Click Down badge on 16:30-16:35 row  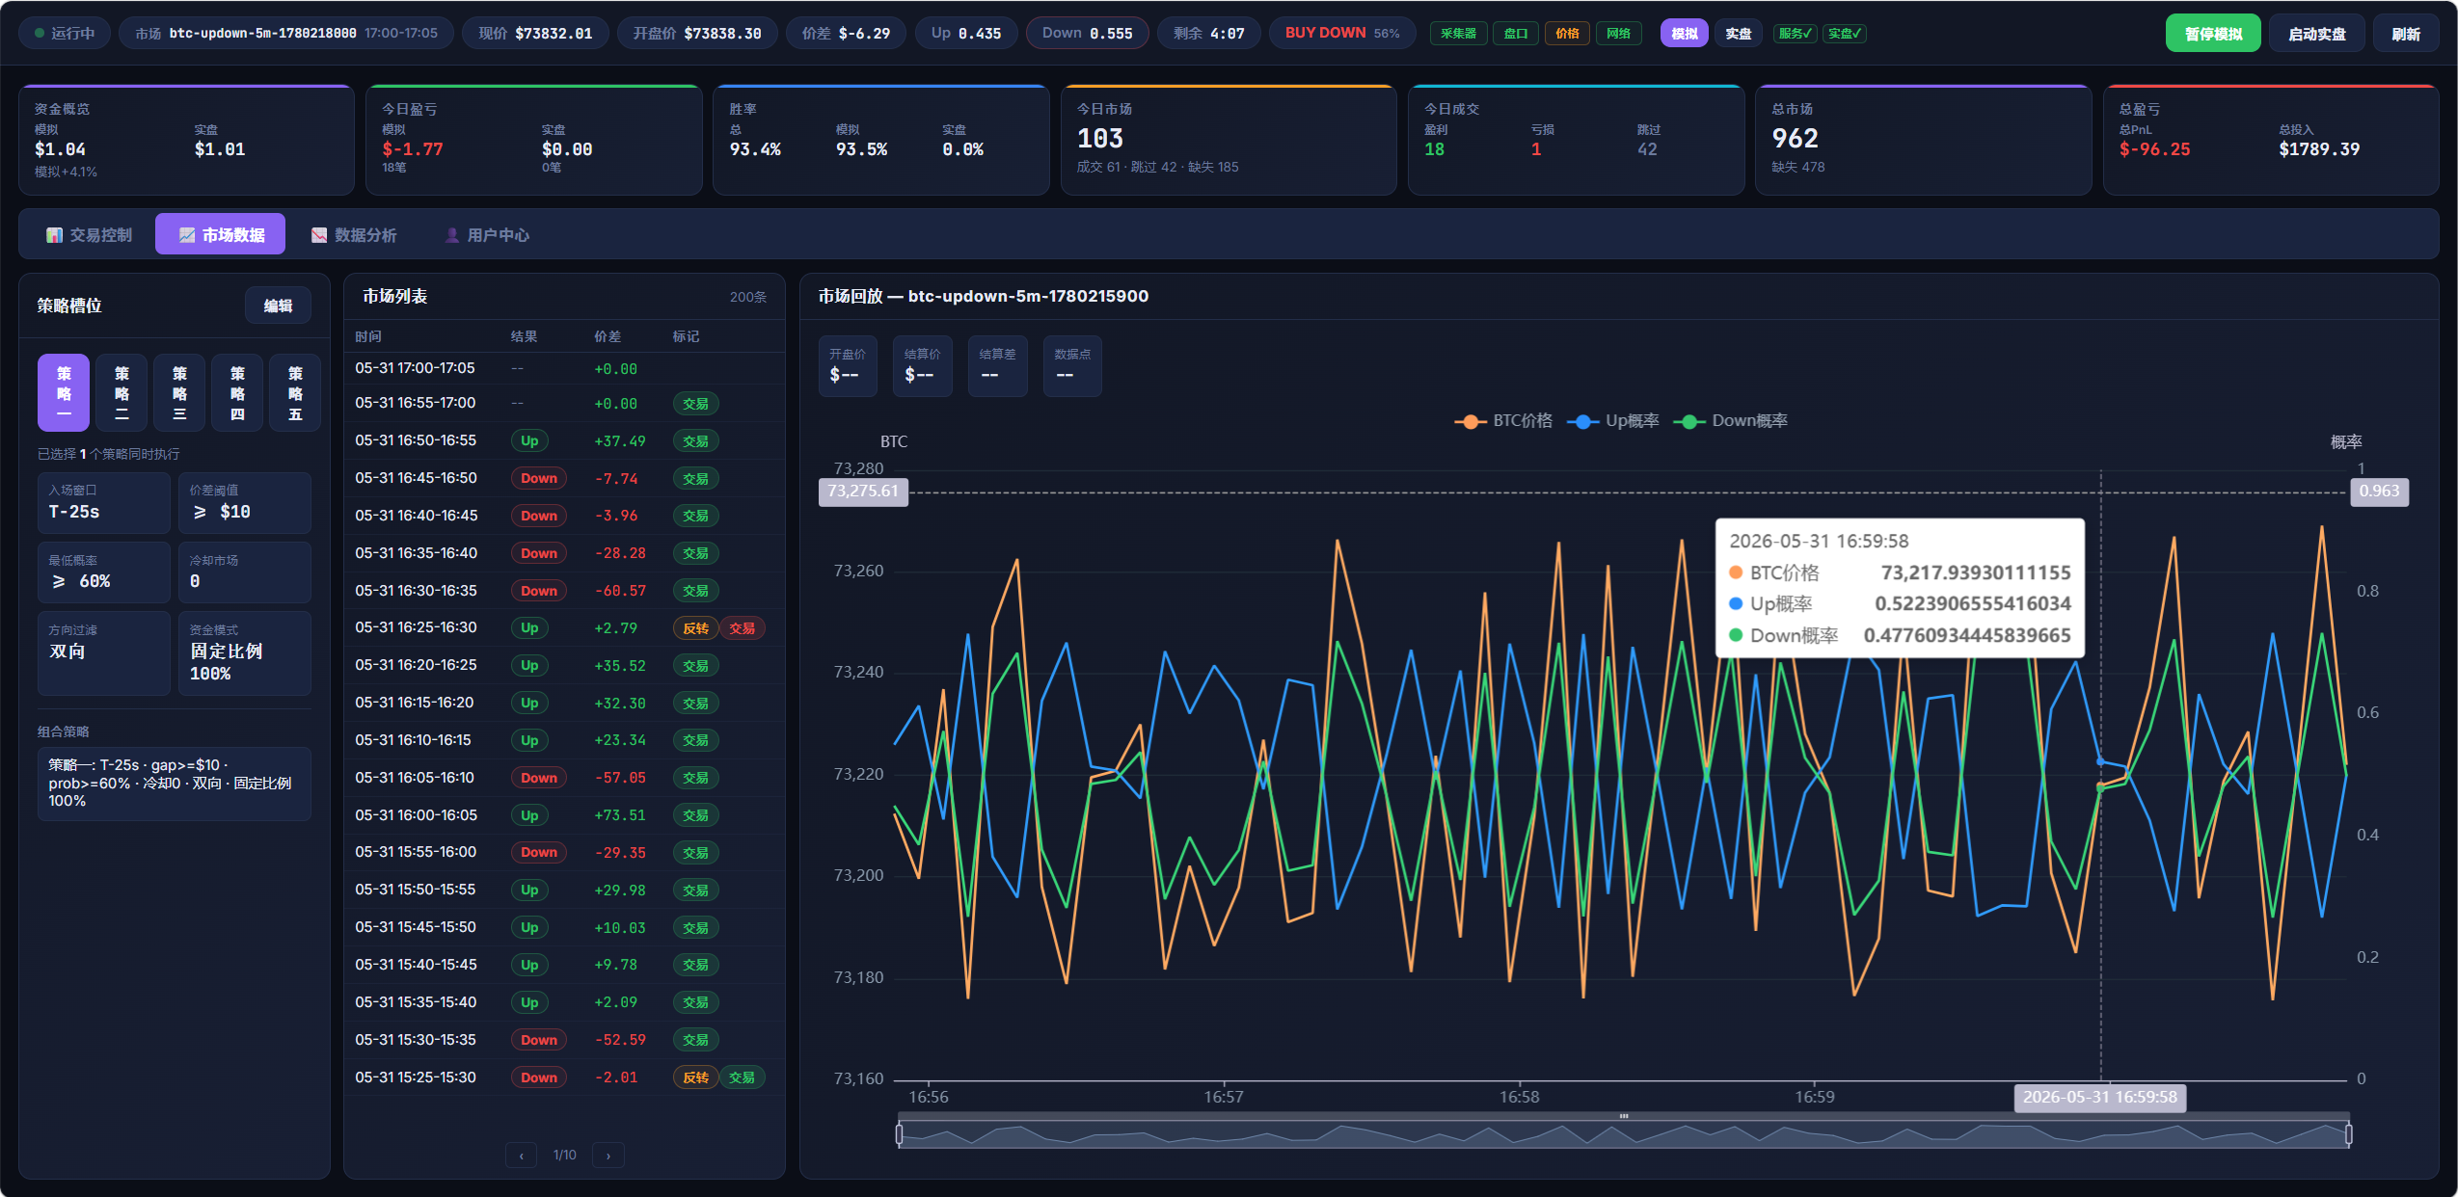tap(539, 591)
